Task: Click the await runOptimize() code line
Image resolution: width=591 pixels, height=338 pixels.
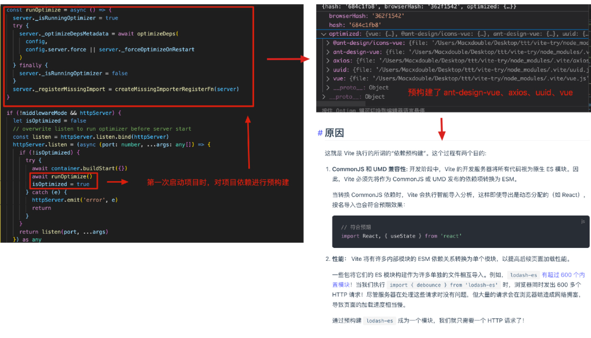Action: [x=62, y=176]
